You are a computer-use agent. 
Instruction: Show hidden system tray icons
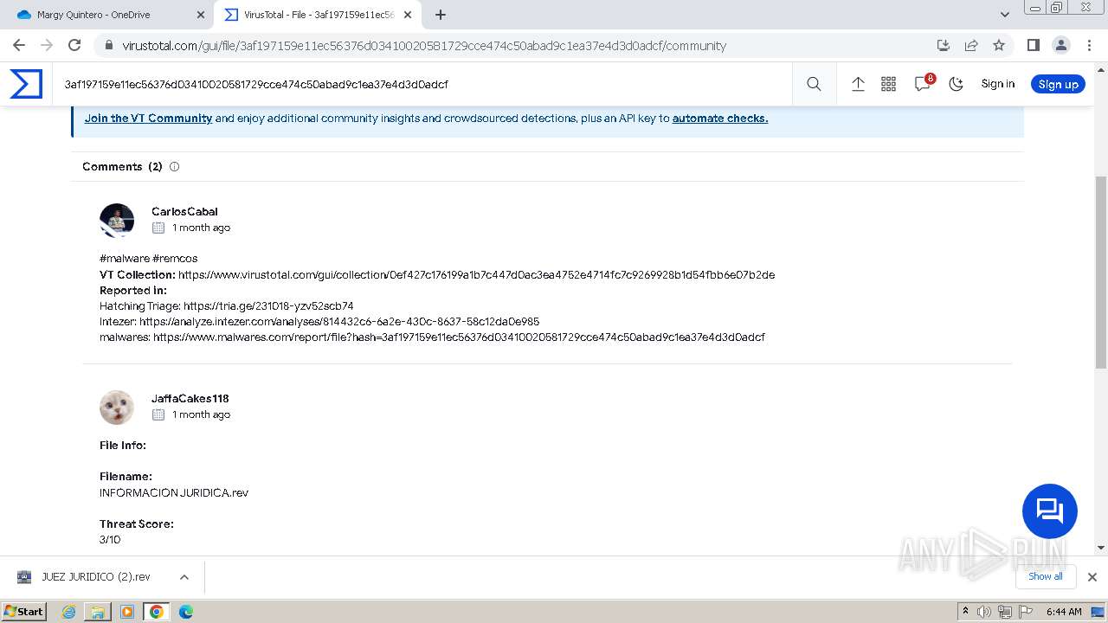965,612
